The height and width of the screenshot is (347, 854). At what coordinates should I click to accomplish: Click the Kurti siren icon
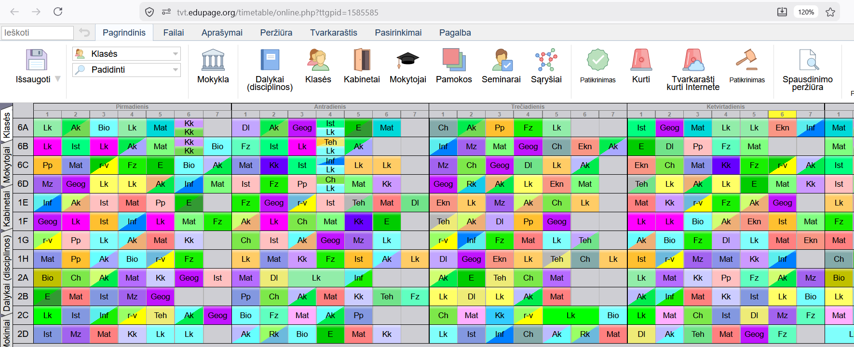click(641, 61)
